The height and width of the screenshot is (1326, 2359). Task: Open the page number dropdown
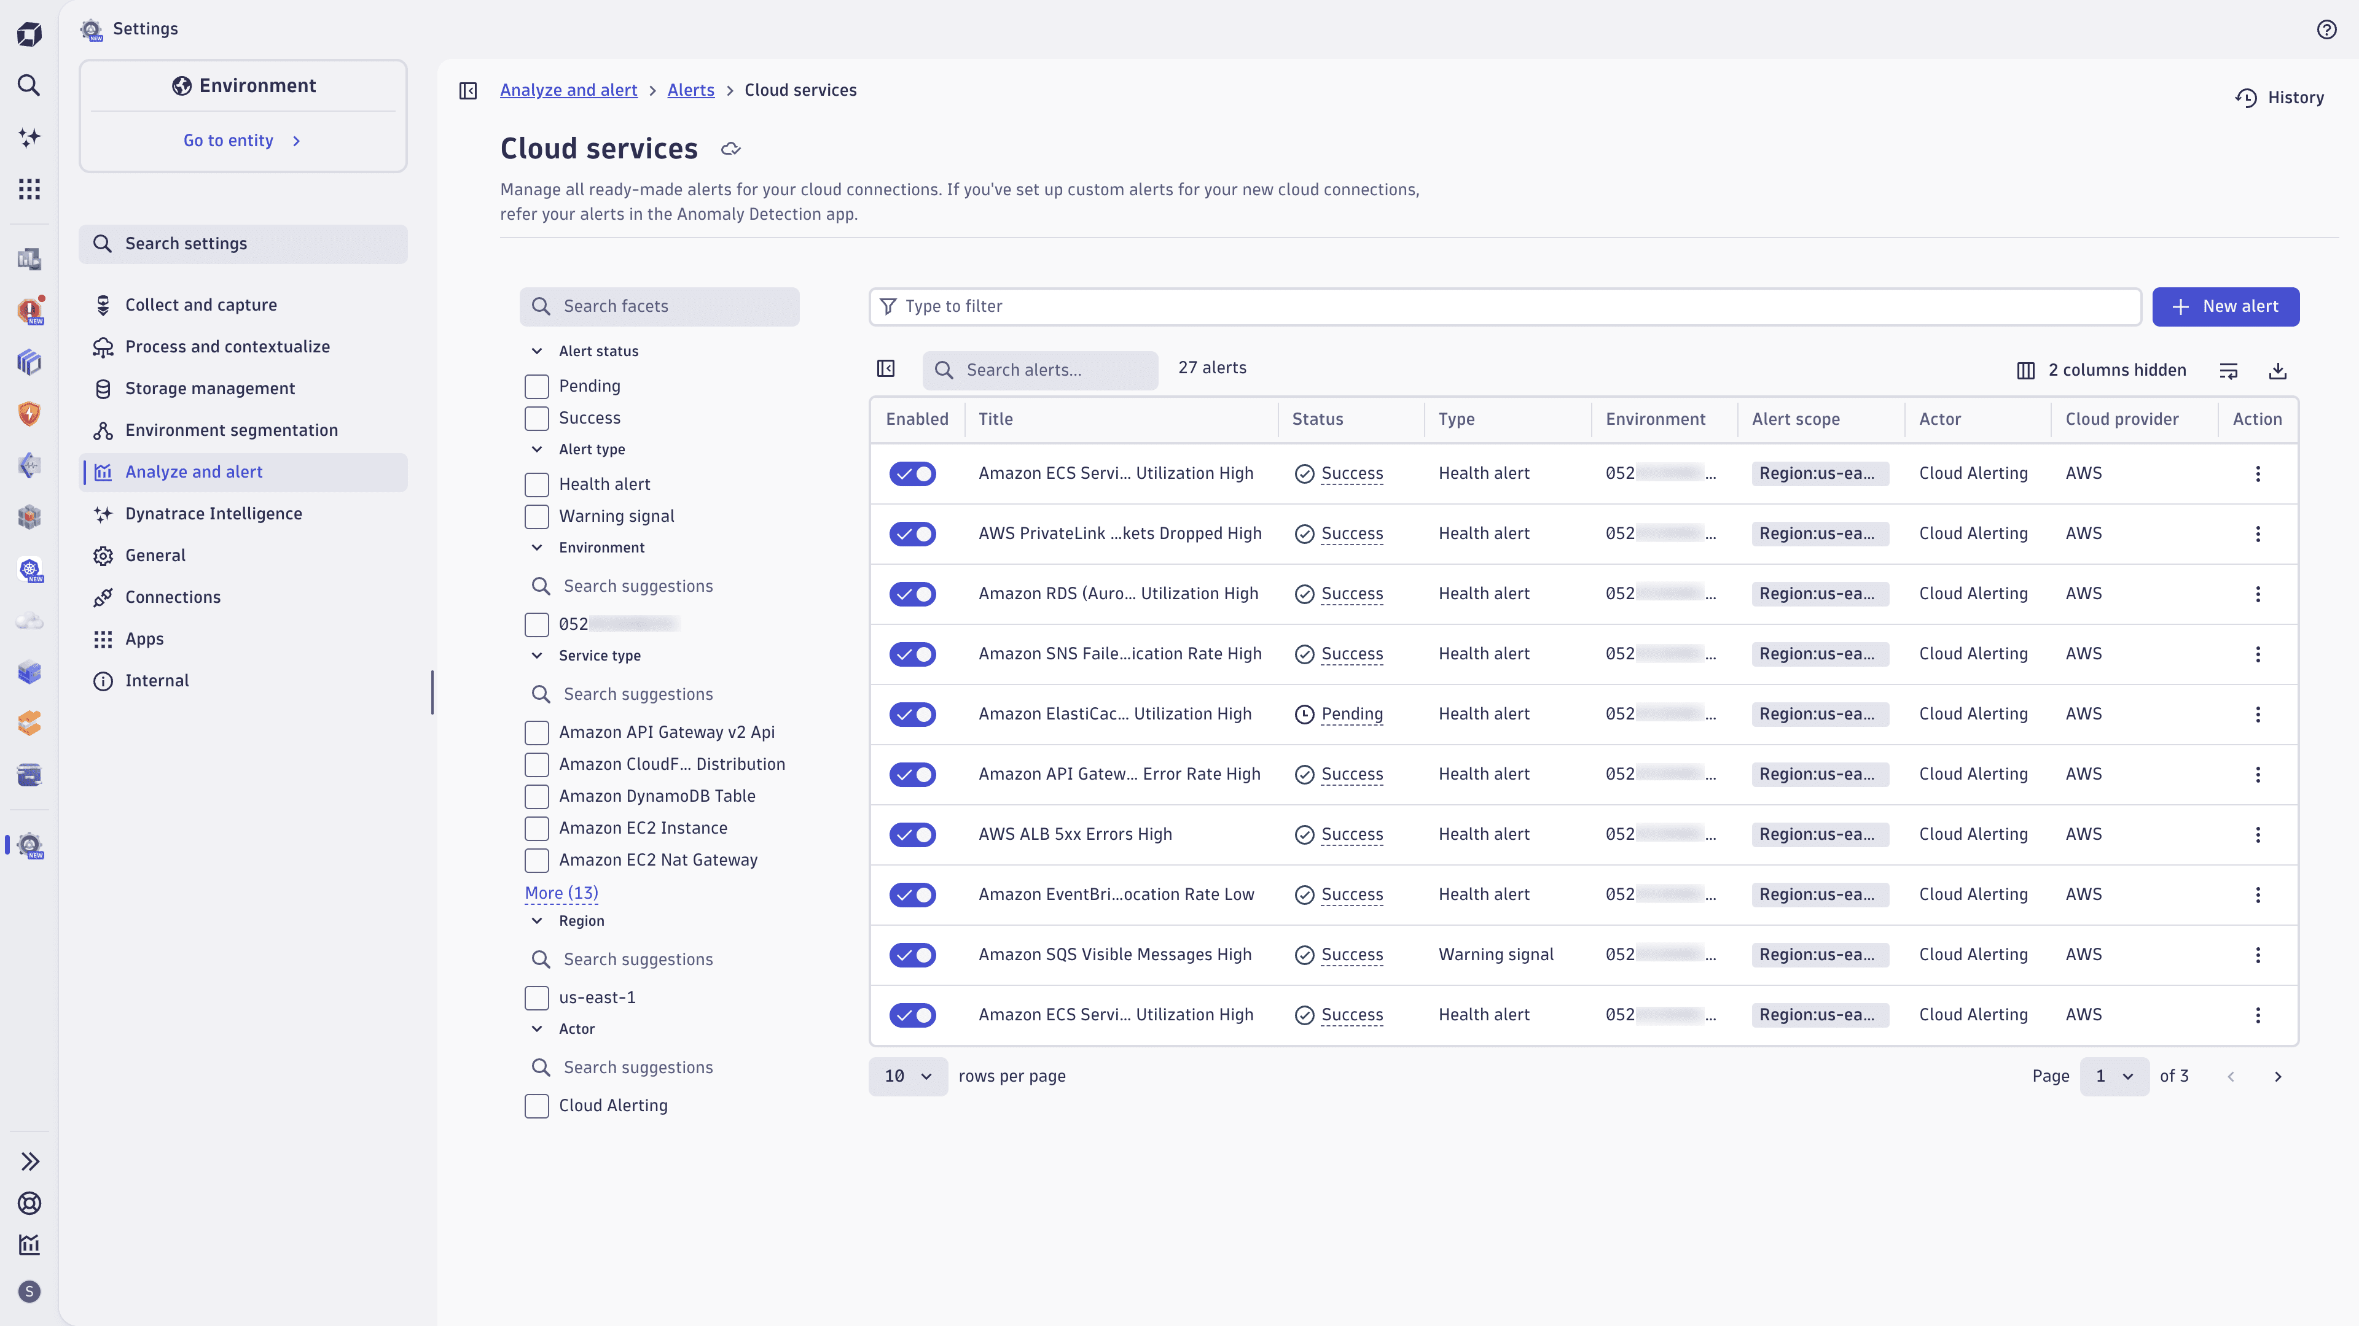click(2113, 1076)
